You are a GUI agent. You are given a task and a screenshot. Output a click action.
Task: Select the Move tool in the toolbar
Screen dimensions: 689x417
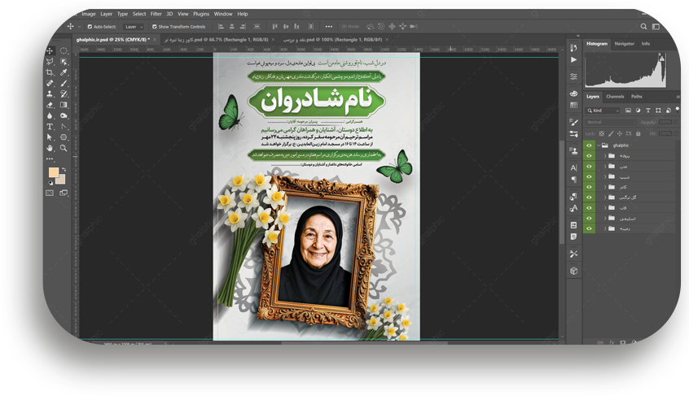[50, 51]
